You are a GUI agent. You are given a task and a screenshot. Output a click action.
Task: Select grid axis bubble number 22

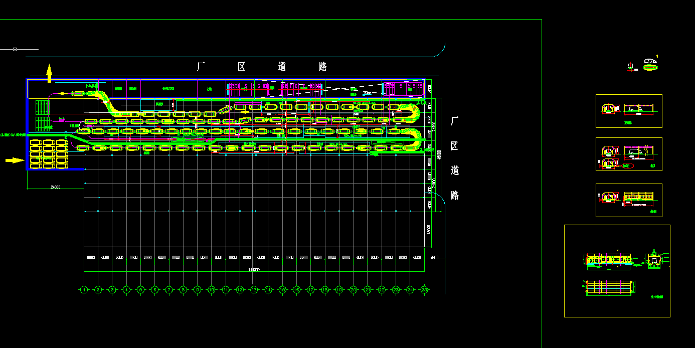[382, 290]
